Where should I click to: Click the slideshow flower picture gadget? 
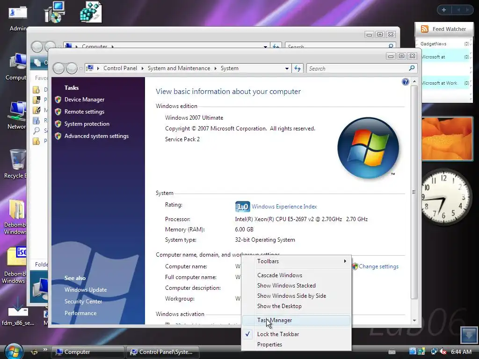[447, 138]
